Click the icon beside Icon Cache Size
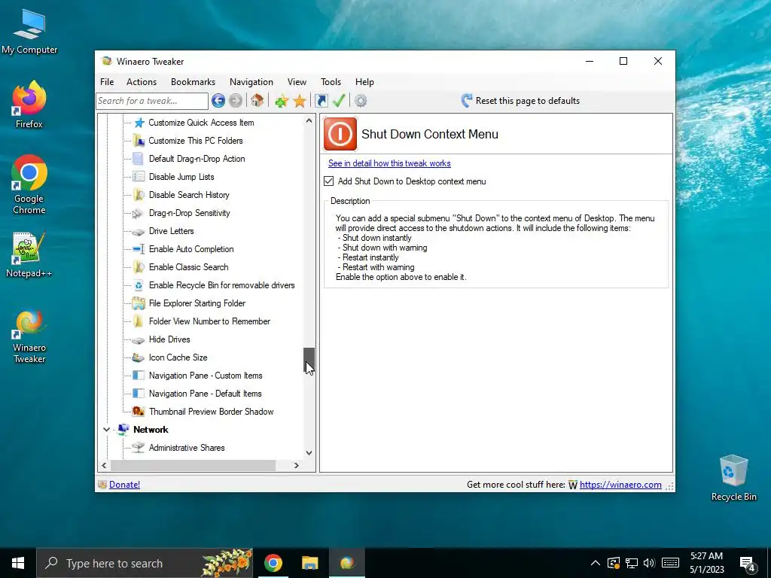 tap(139, 357)
